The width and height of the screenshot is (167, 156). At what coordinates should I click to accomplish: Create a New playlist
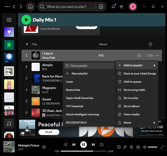[89, 73]
